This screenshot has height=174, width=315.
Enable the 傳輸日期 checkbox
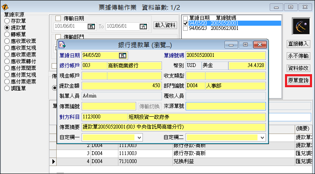tap(58, 19)
